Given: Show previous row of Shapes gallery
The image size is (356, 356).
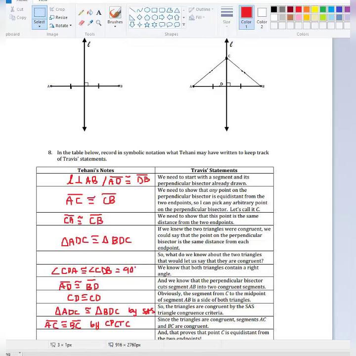Looking at the screenshot, I should pyautogui.click(x=183, y=10).
